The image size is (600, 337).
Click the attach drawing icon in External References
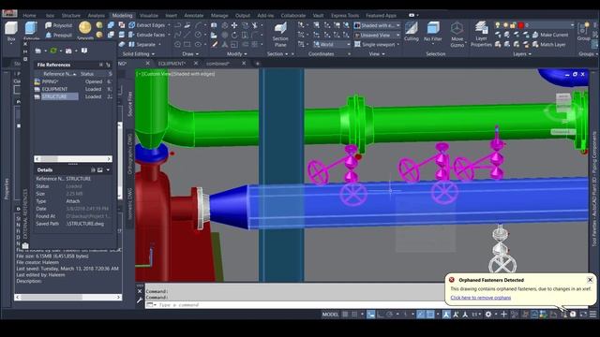tap(37, 51)
